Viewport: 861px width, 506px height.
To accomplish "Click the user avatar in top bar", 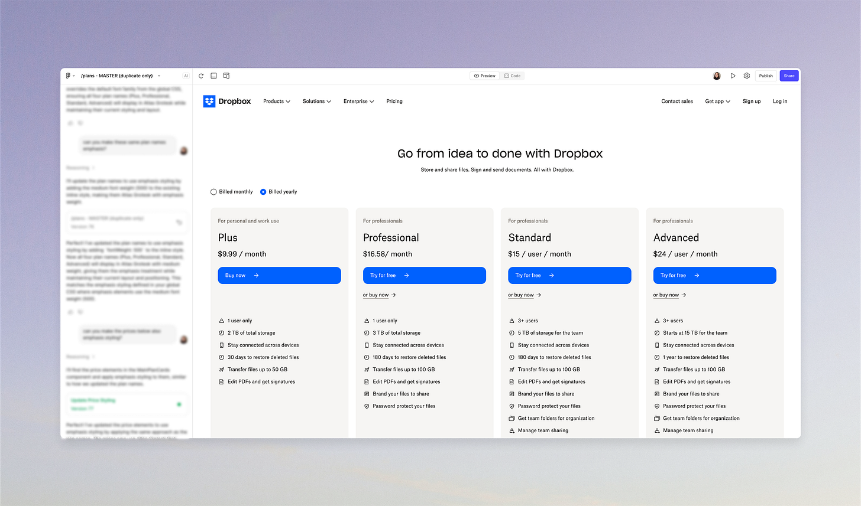I will [x=717, y=76].
